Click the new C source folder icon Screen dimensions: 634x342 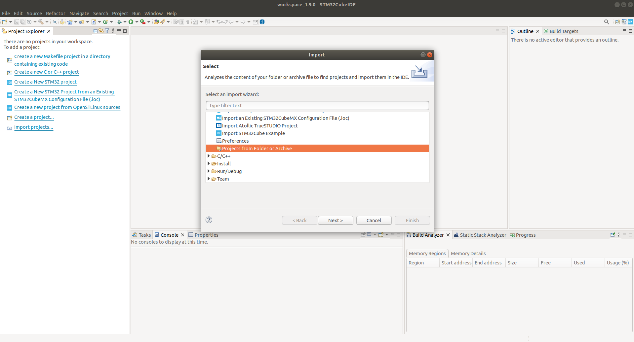click(x=82, y=22)
